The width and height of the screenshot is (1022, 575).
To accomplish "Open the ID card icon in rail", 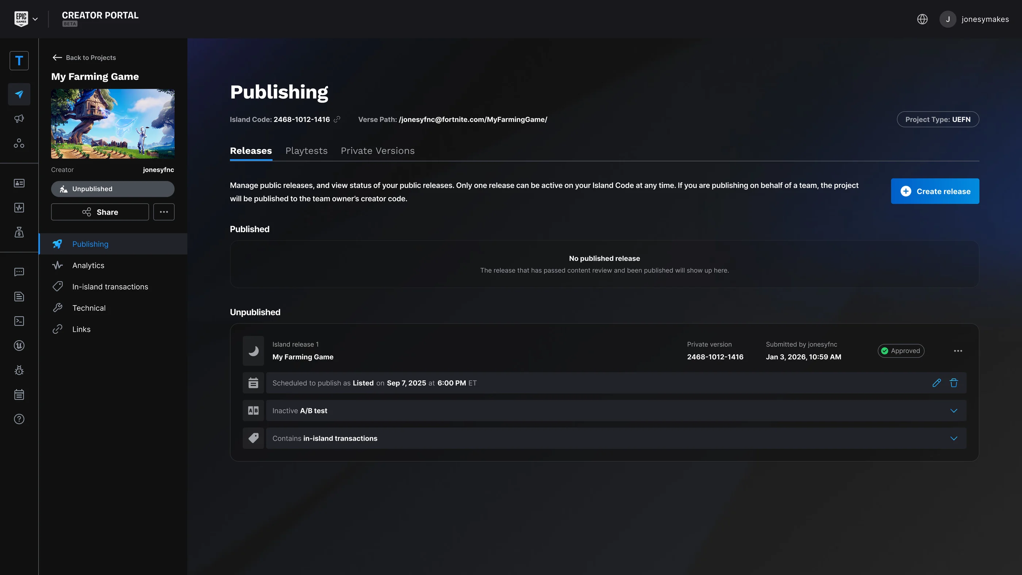I will coord(19,183).
